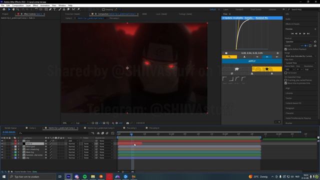Click the Flow star favorite icon
This screenshot has width=320, height=180.
pos(277,53)
